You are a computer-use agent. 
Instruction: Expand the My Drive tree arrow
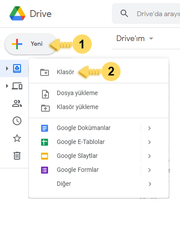click(x=7, y=68)
